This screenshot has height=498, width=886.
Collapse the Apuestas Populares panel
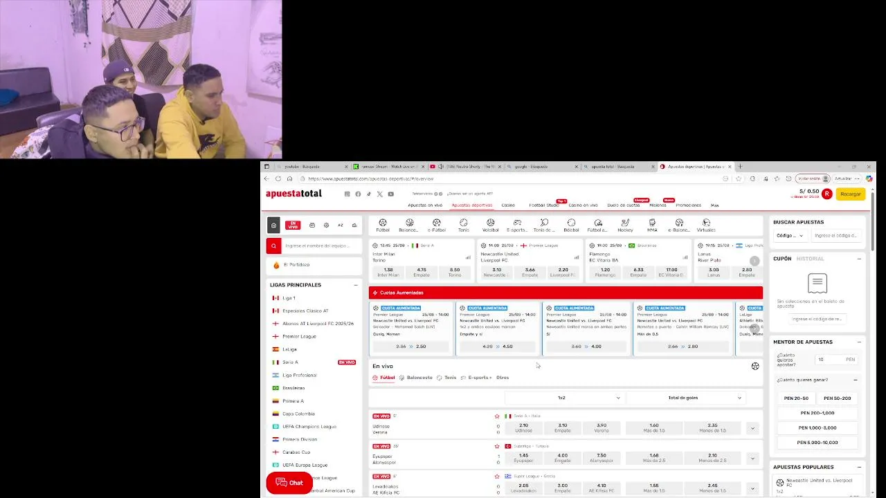859,467
